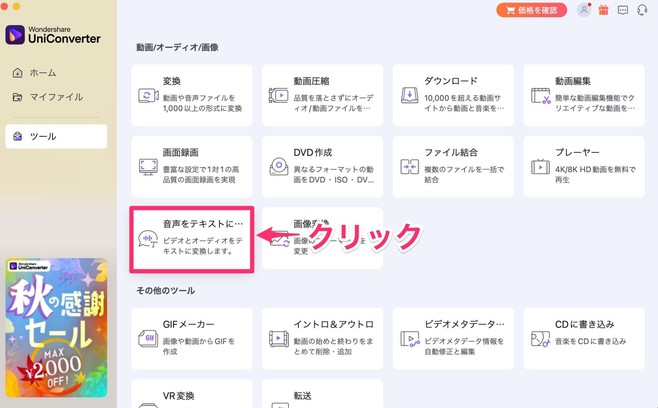Open the 画面録画 tool title
Screen dimensions: 658x408
pyautogui.click(x=181, y=152)
